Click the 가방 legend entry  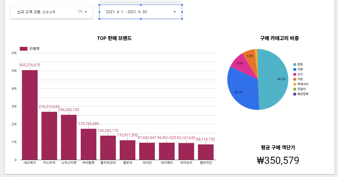298,79
